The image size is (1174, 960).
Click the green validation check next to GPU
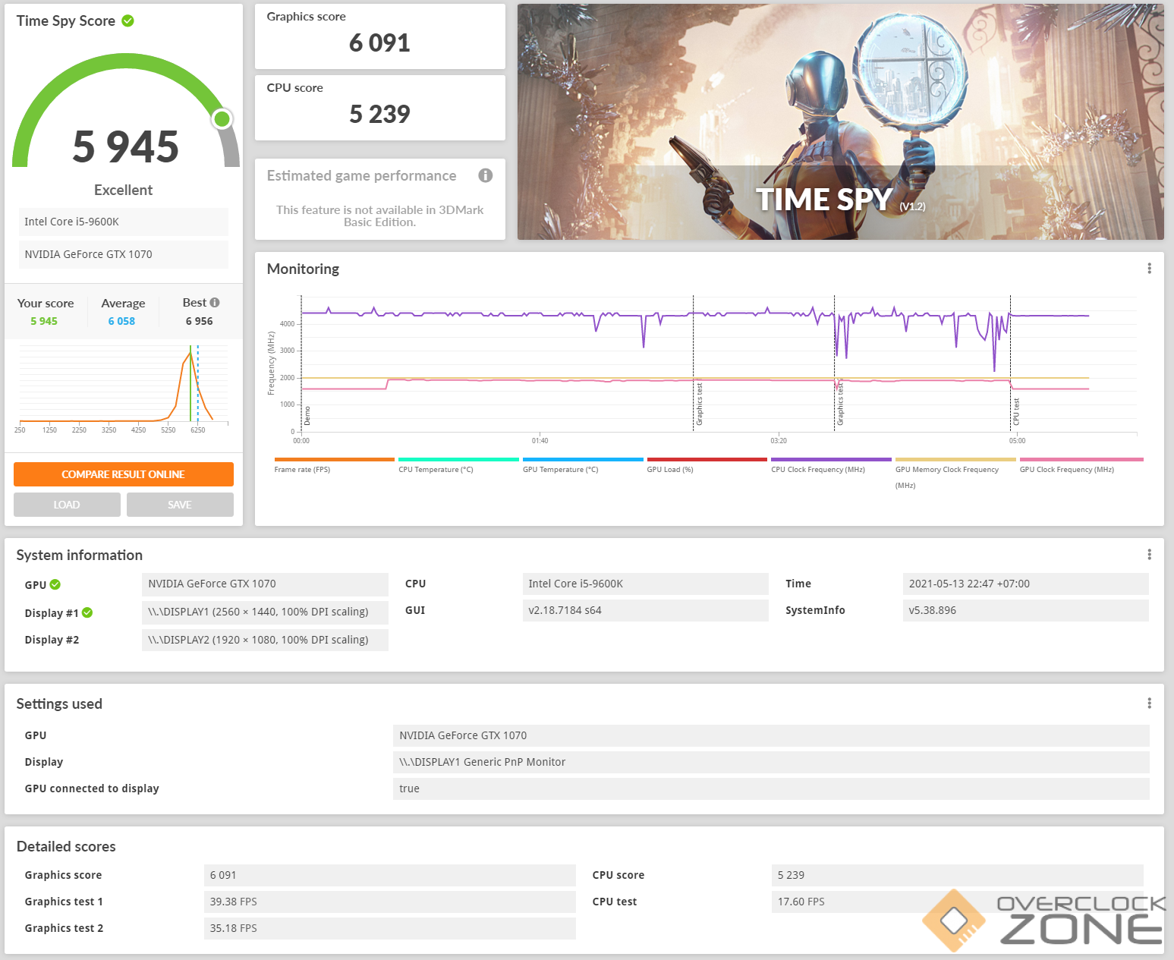pos(55,584)
